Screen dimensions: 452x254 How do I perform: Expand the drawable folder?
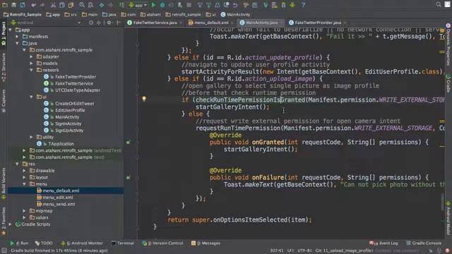click(x=24, y=171)
